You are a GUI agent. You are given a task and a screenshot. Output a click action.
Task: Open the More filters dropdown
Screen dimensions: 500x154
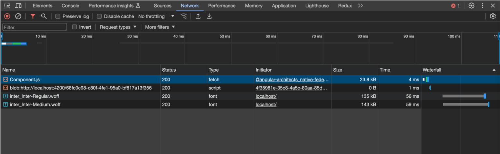160,27
